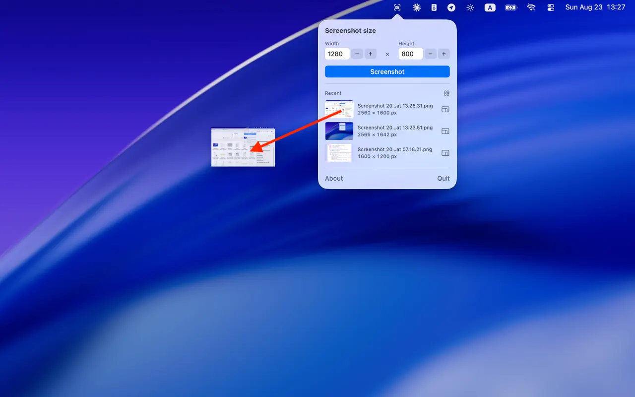Open the keyboard input source 'A' icon
The width and height of the screenshot is (635, 397).
pyautogui.click(x=490, y=7)
